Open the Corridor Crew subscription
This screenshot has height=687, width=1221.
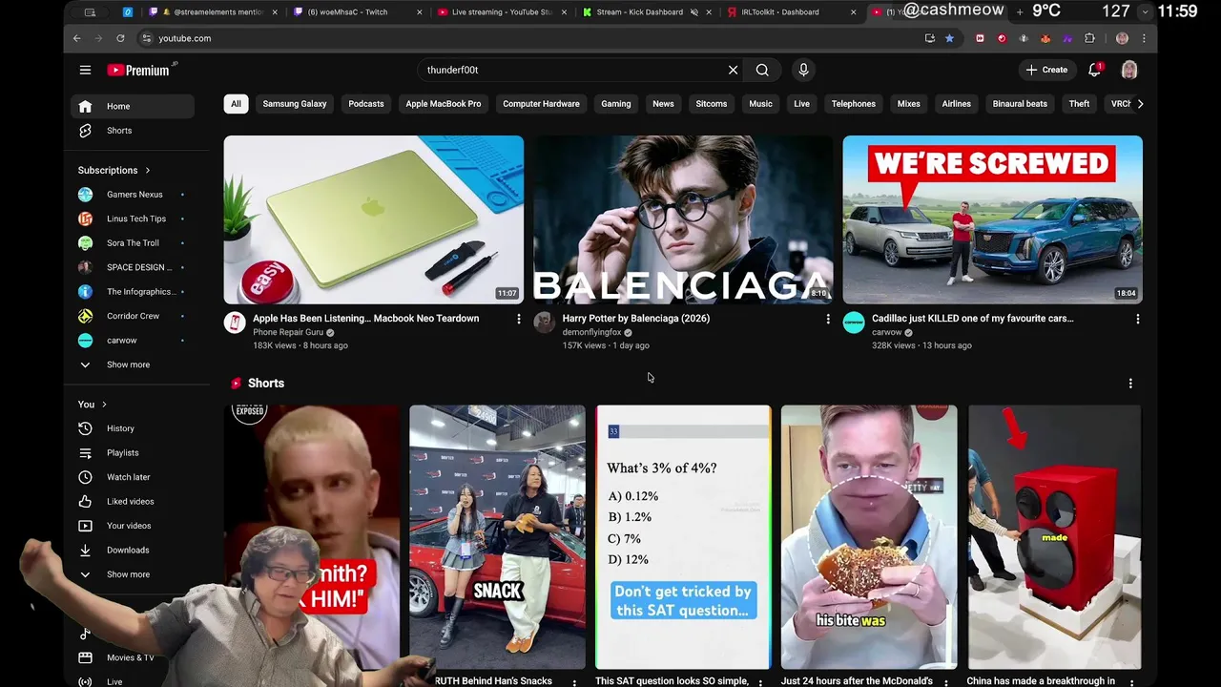(133, 316)
